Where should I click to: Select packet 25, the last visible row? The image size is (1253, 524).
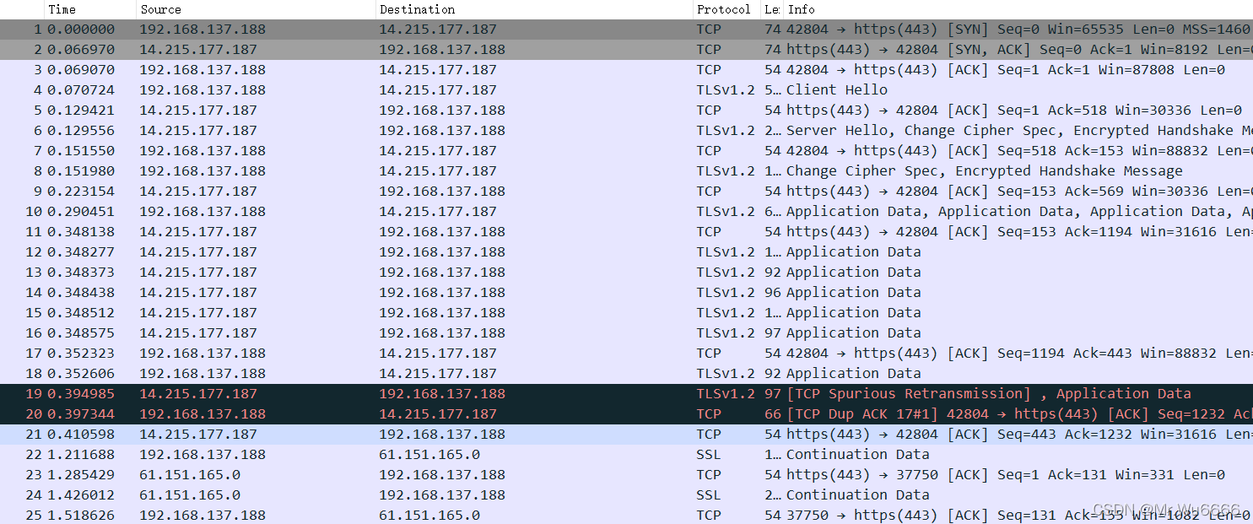pos(506,516)
